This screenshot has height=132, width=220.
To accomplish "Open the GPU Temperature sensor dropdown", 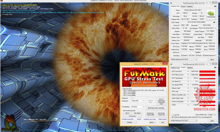I will (x=188, y=78).
